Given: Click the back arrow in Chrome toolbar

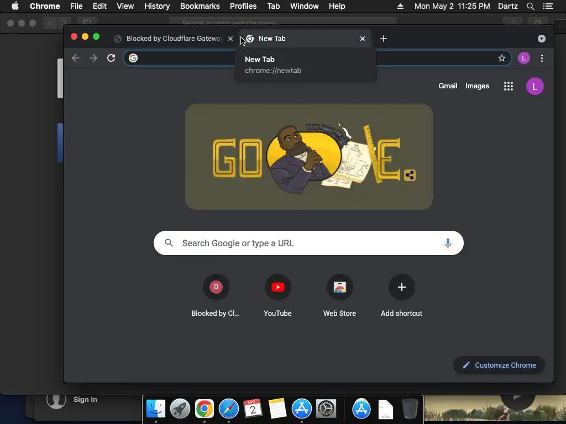Looking at the screenshot, I should 76,58.
